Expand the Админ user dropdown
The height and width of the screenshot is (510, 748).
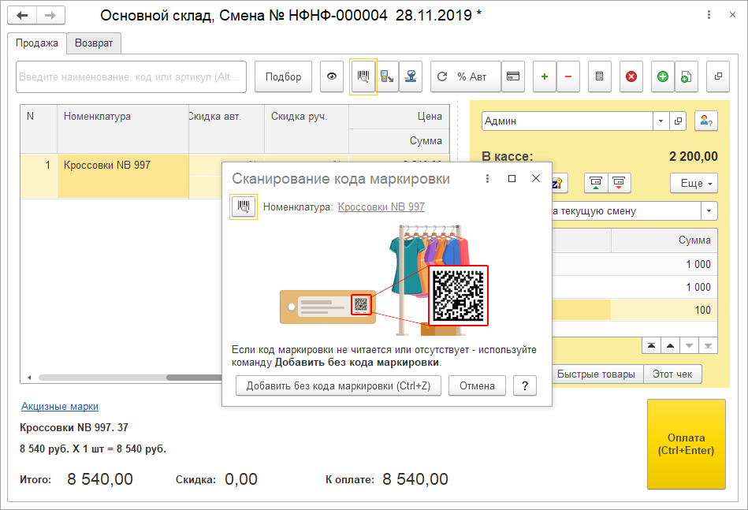pos(660,121)
